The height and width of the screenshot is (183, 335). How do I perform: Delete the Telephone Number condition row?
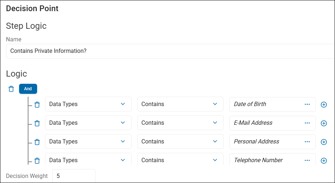click(37, 161)
